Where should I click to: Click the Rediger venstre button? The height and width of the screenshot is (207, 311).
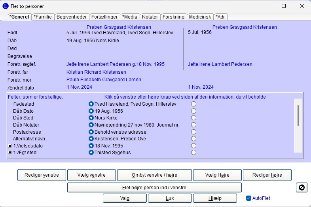click(42, 175)
